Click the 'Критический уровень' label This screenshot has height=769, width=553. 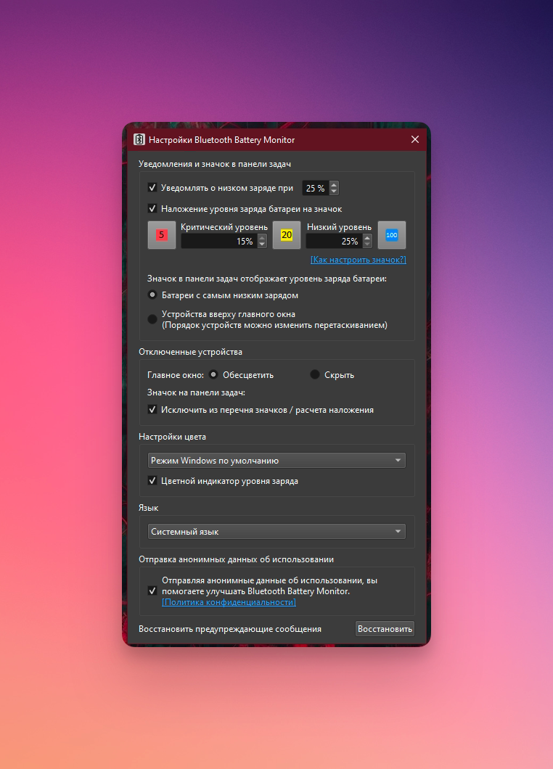224,227
